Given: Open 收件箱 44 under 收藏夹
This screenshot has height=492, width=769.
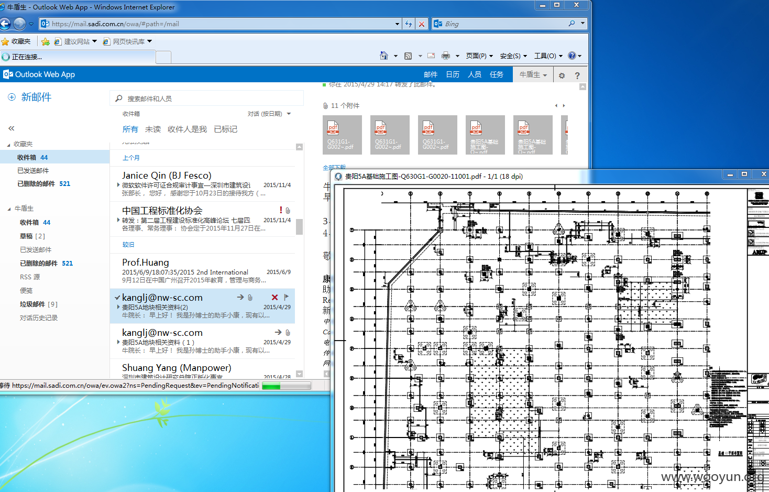Looking at the screenshot, I should [x=54, y=157].
